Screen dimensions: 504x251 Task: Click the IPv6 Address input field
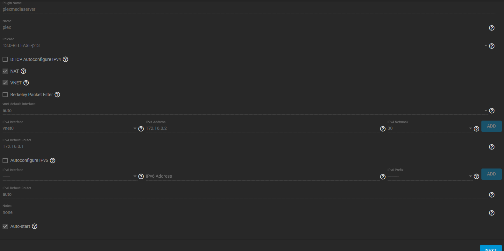(x=262, y=176)
